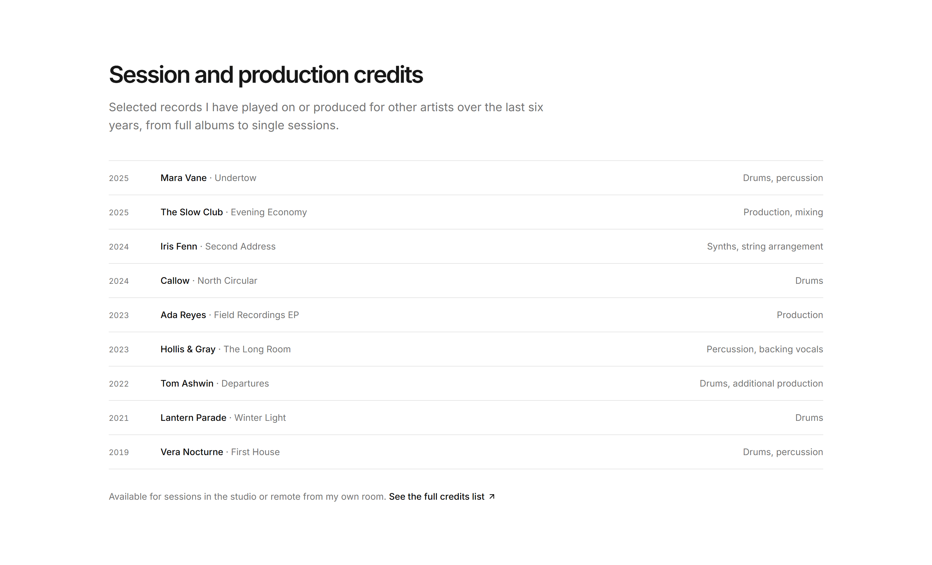The image size is (932, 565).
Task: Click the Synths, string arrangement role text
Action: (765, 247)
